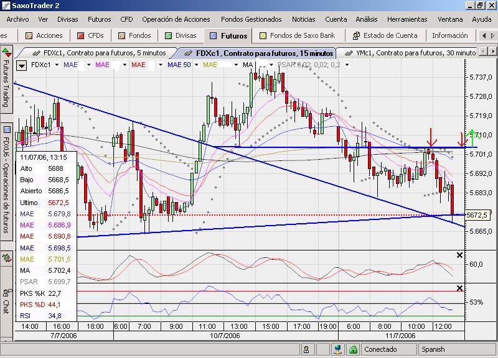498x358 pixels.
Task: Expand the olive MAE dropdown
Action: coord(236,65)
